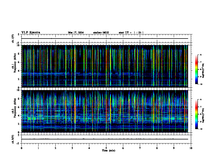Click the ch.1 'Frequency (kHz)' axis label
This screenshot has width=215, height=166.
point(15,63)
